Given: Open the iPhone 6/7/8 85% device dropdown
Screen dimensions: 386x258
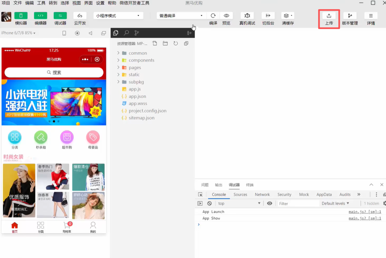Looking at the screenshot, I should (x=18, y=33).
